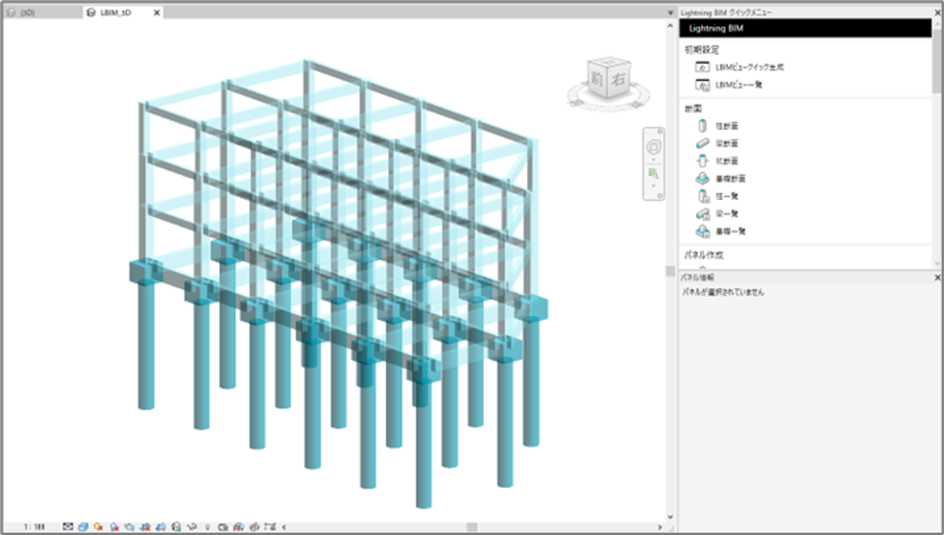
Task: Collapse the view control bar arrow
Action: click(x=284, y=526)
